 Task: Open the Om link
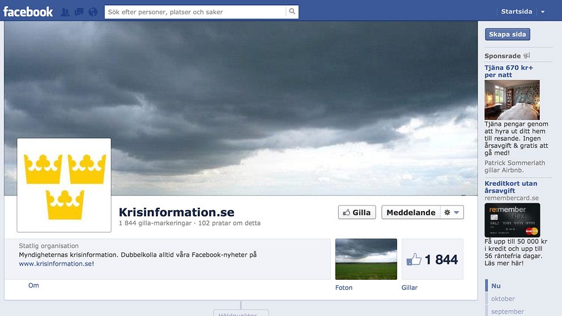click(x=33, y=285)
